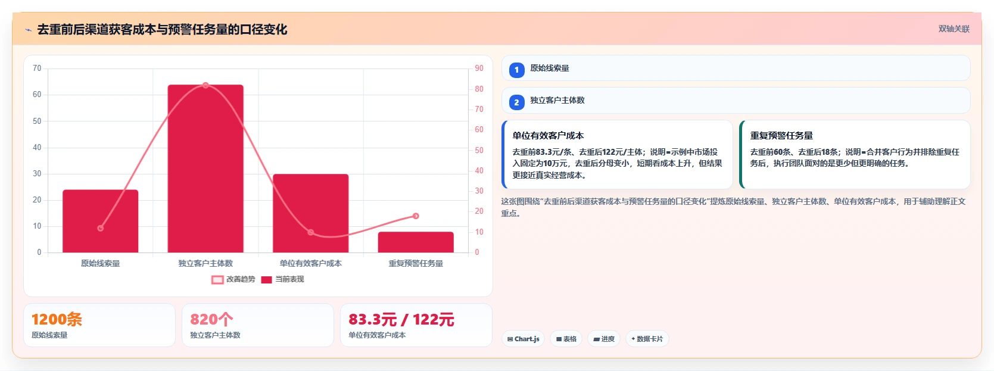Click the x-axis label 重复预警任务量
This screenshot has width=994, height=371.
pyautogui.click(x=416, y=263)
